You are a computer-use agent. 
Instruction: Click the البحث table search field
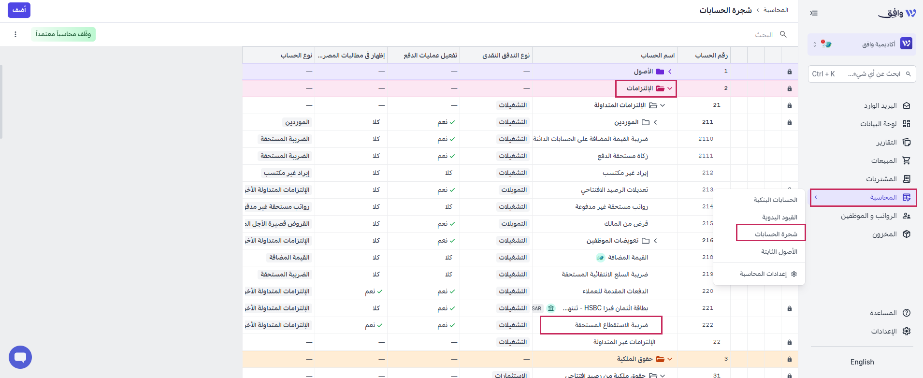pos(764,35)
